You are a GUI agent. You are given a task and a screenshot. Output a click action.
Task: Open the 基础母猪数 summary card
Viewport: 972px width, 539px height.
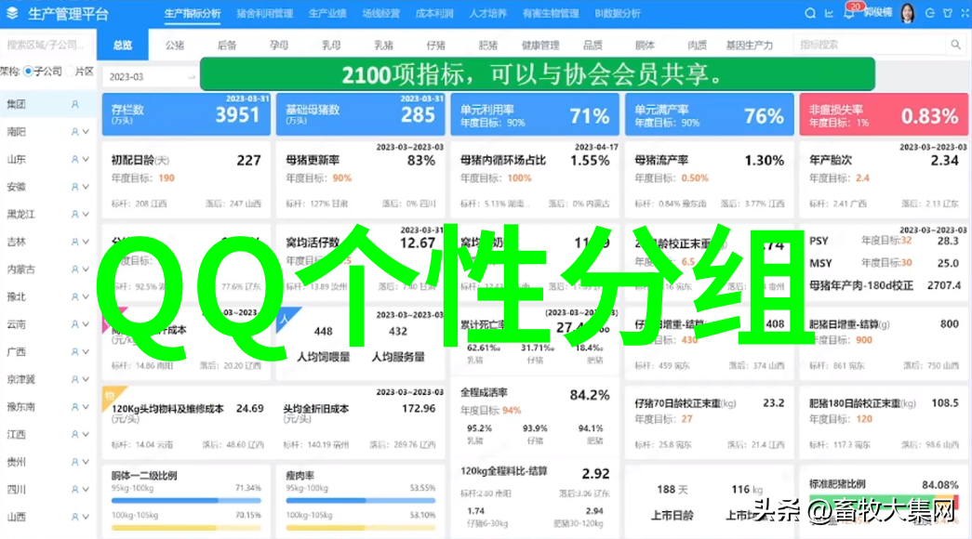(361, 114)
